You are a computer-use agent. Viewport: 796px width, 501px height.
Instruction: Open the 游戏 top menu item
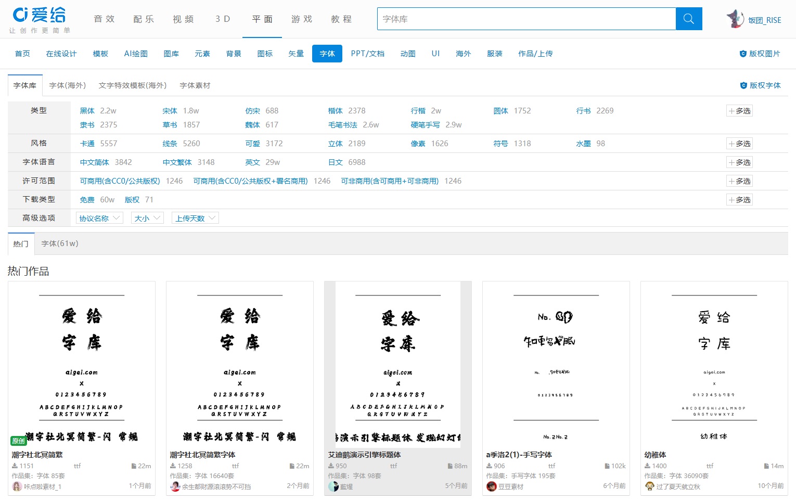tap(302, 19)
